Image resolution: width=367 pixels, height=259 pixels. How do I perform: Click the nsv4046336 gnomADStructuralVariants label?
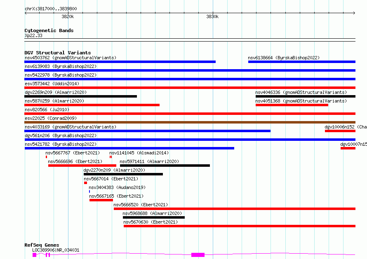coord(301,92)
